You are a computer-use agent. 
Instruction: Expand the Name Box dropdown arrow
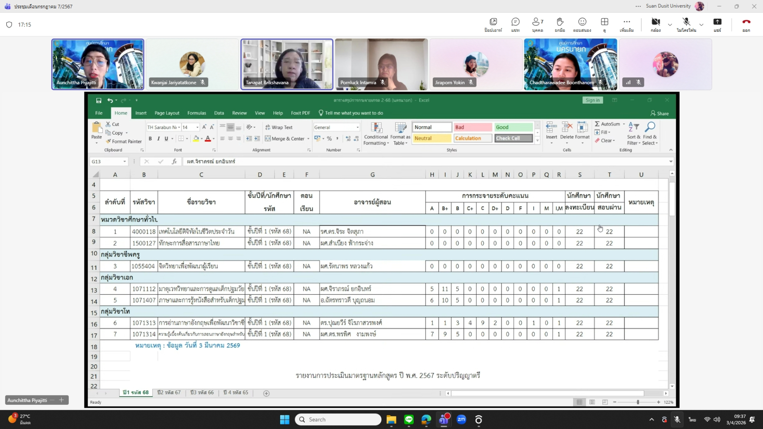(x=125, y=161)
